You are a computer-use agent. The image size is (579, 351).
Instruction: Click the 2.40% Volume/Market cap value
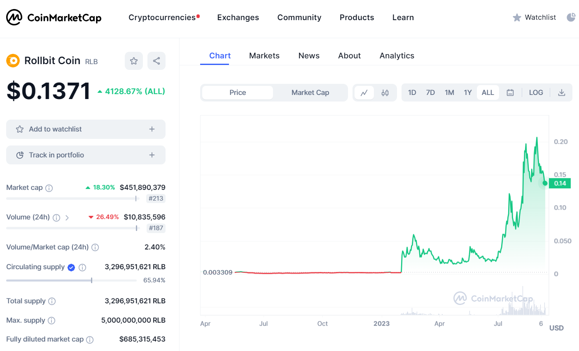click(155, 247)
